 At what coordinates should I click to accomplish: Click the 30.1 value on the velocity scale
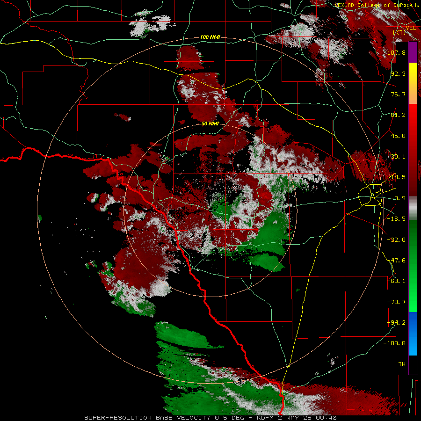[x=398, y=157]
